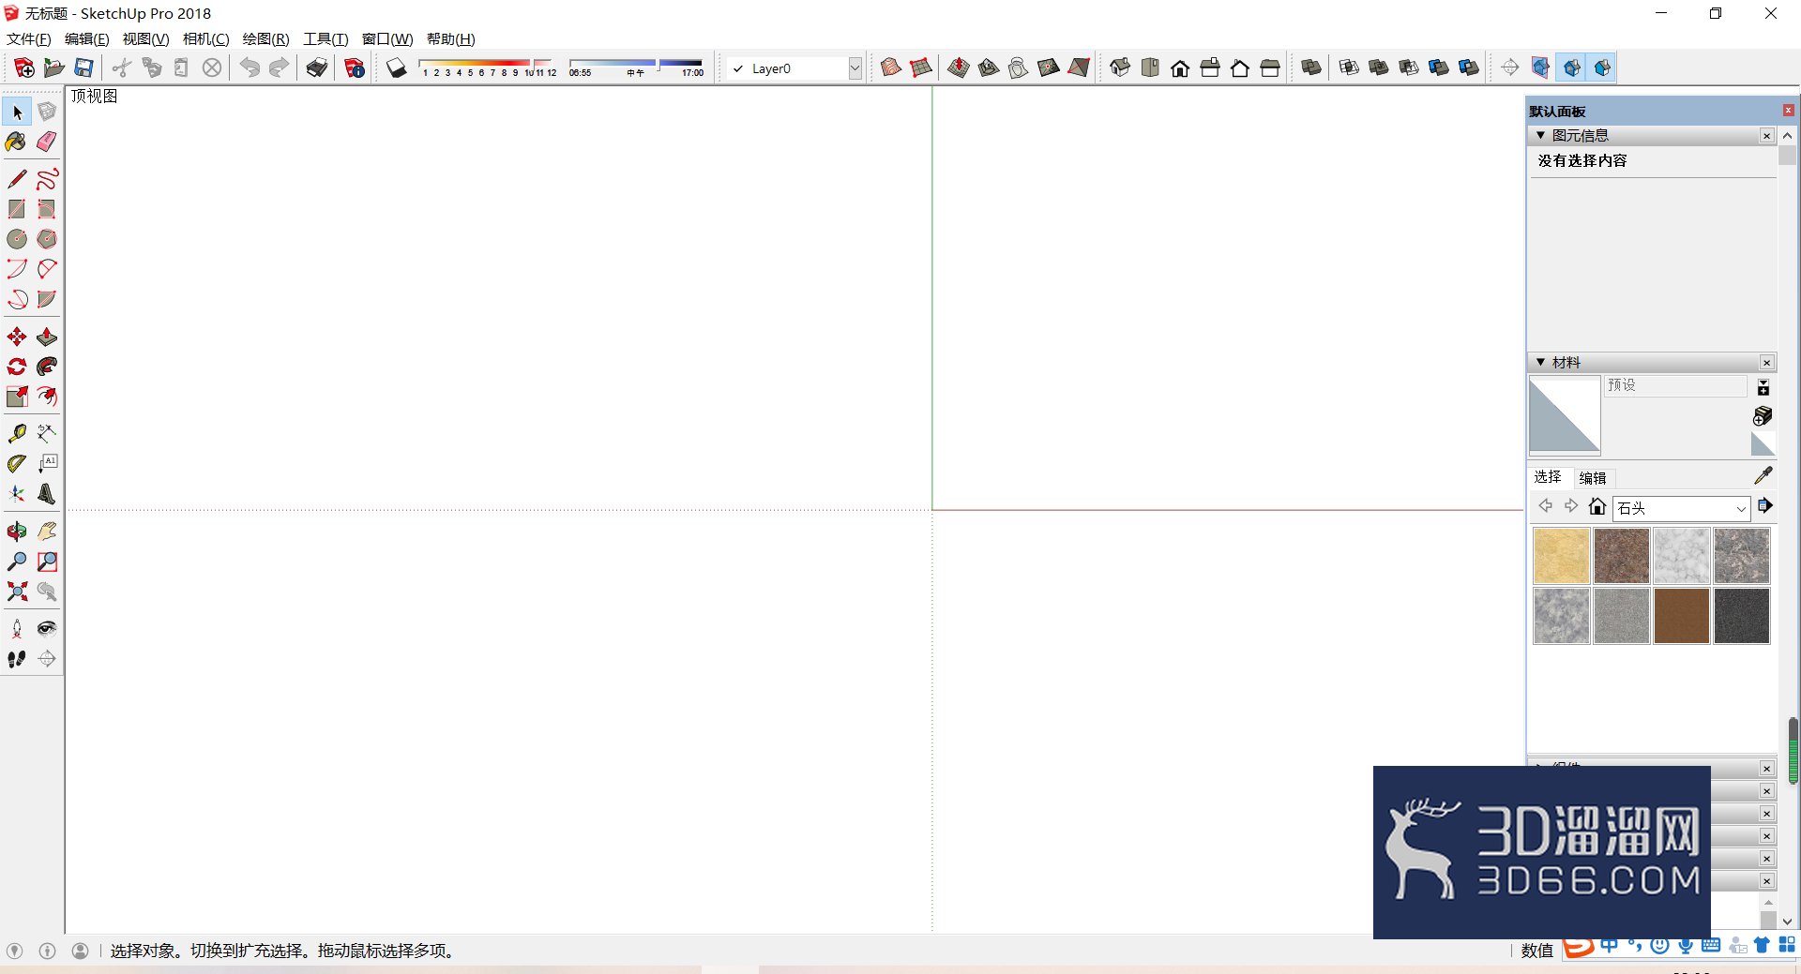Collapse the 图元信息 panel
Image resolution: width=1801 pixels, height=974 pixels.
click(1540, 136)
